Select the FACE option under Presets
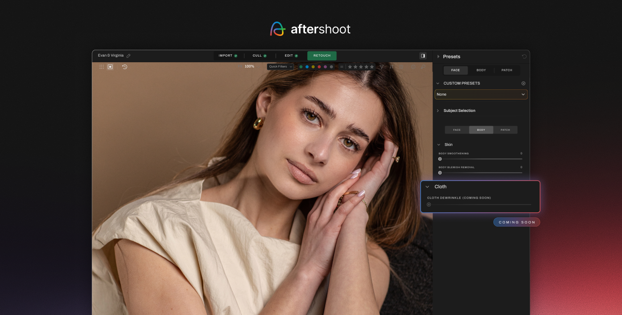 coord(455,70)
